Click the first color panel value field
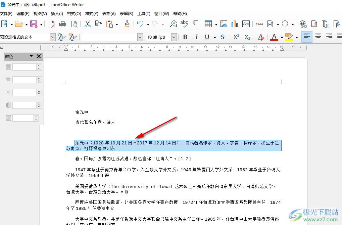Viewport: 342px width, 225px height. coord(24,67)
